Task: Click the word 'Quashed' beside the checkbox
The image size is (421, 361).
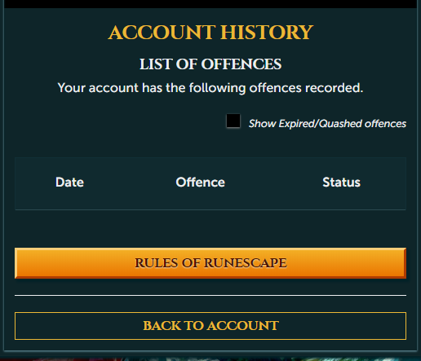Action: 340,124
